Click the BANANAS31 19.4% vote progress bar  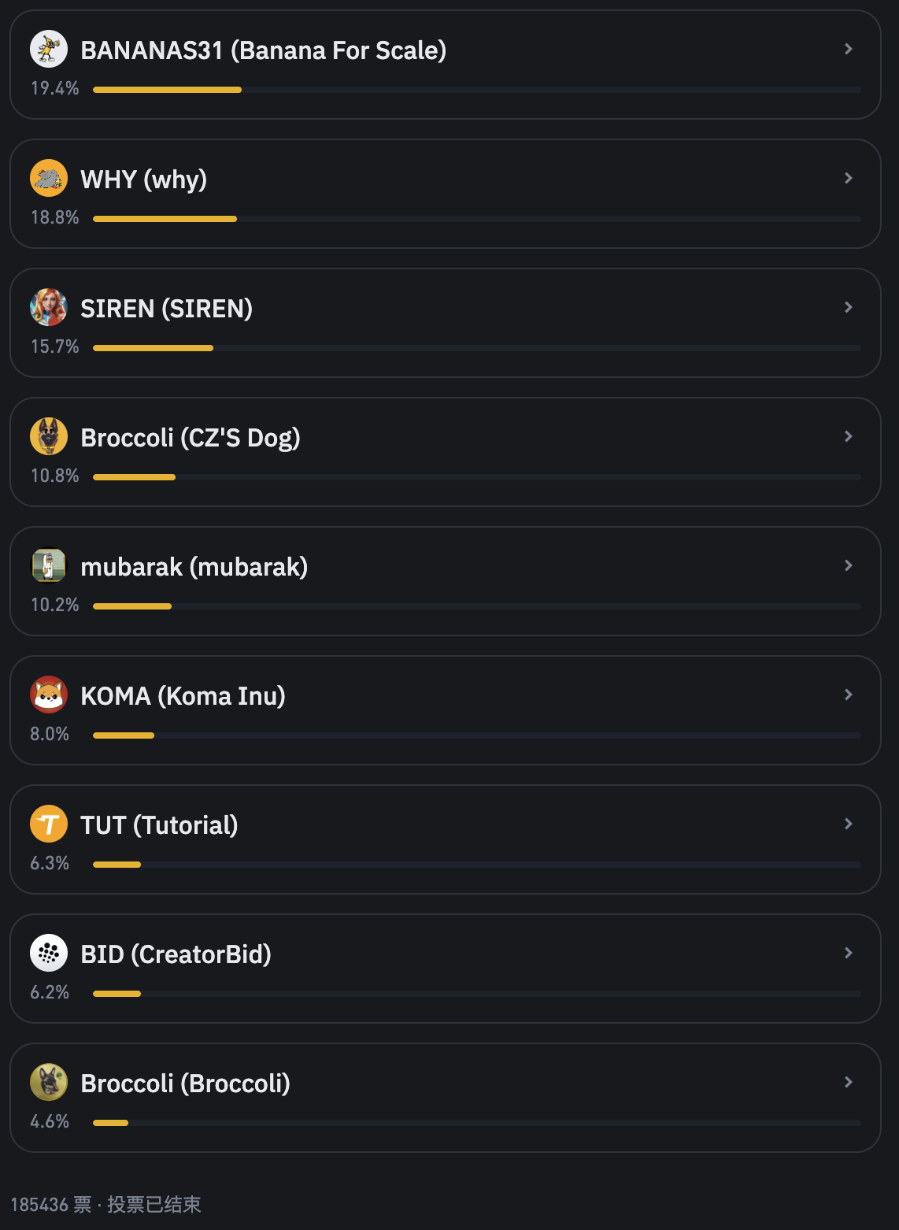tap(476, 90)
